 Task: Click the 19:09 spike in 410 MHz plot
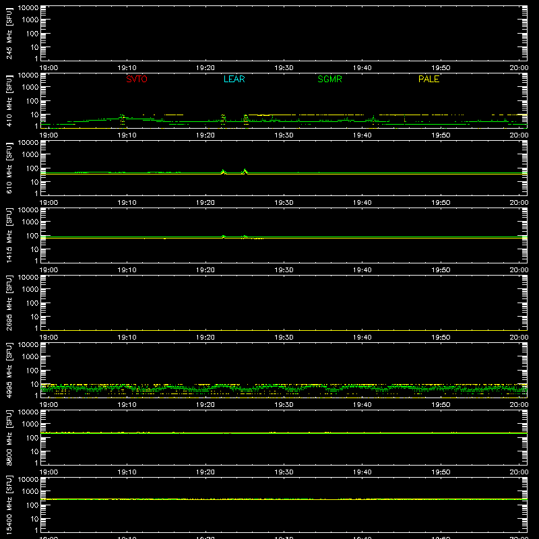pyautogui.click(x=122, y=119)
